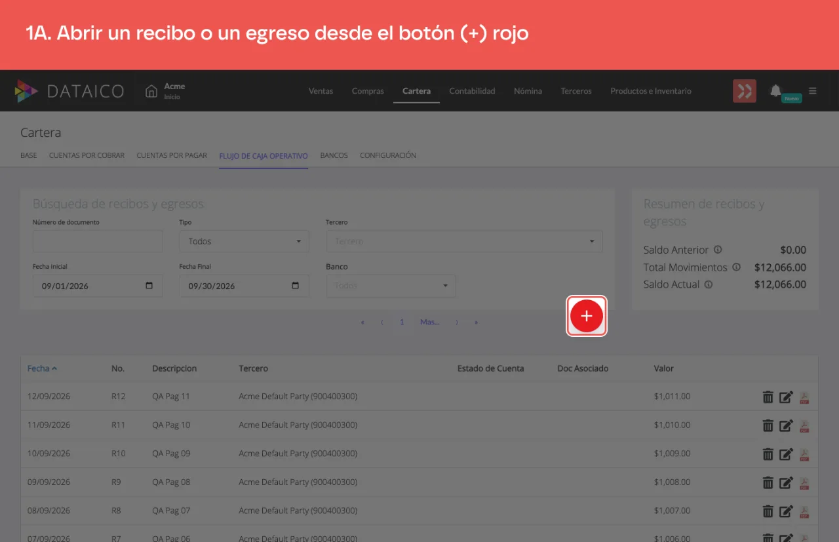Go to first page of results

click(362, 322)
